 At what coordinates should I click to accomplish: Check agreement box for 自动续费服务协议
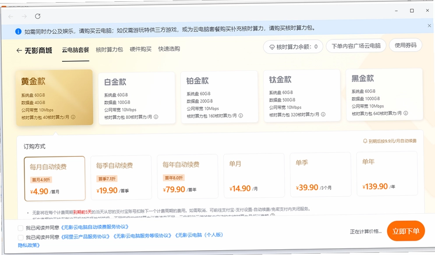point(20,228)
